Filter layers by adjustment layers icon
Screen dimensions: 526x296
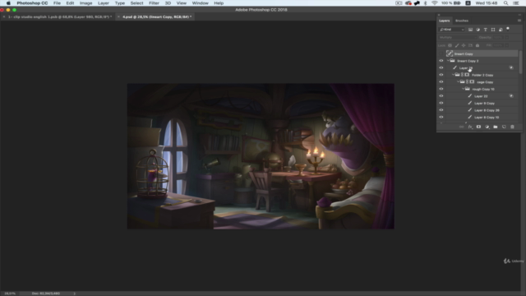point(478,30)
